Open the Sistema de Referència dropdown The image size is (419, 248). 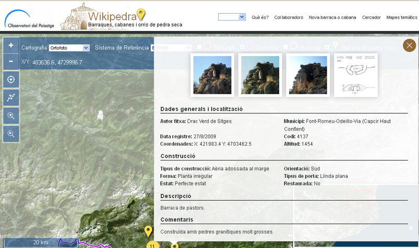(x=171, y=48)
